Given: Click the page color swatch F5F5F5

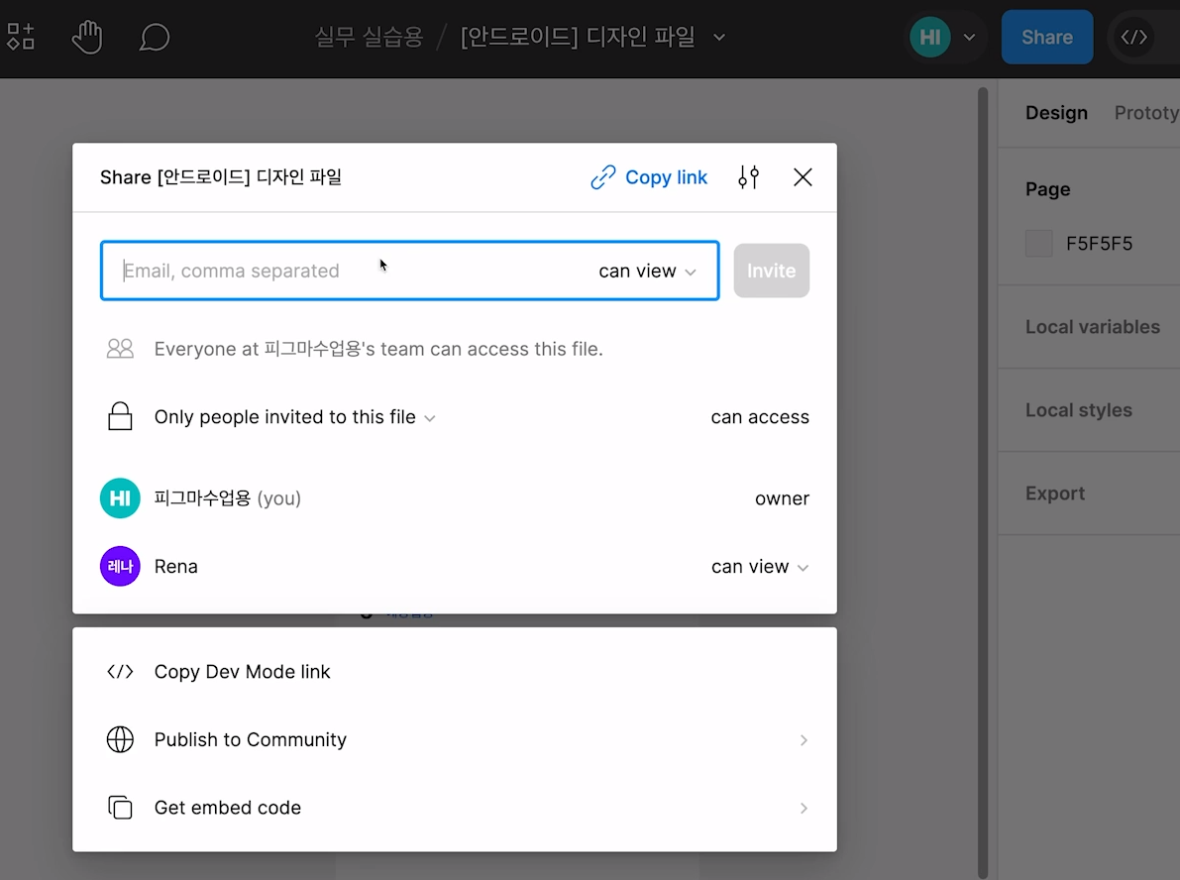Looking at the screenshot, I should [x=1038, y=244].
